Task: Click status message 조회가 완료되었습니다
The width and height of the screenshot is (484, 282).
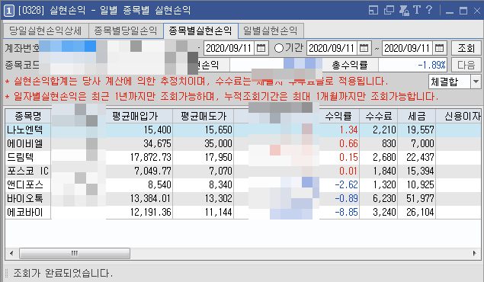Action: point(63,273)
